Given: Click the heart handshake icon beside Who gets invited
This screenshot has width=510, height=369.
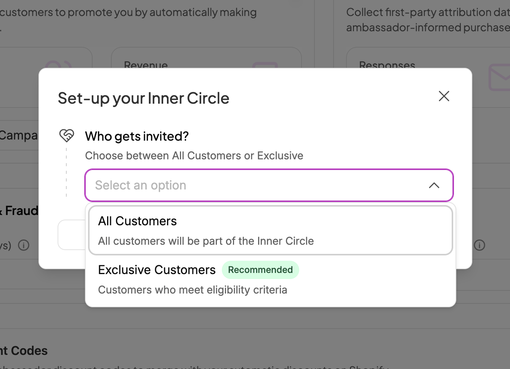Looking at the screenshot, I should coord(67,135).
